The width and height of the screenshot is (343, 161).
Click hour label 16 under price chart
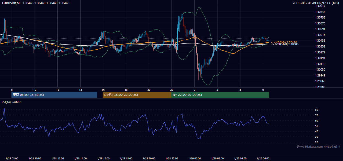point(103,90)
